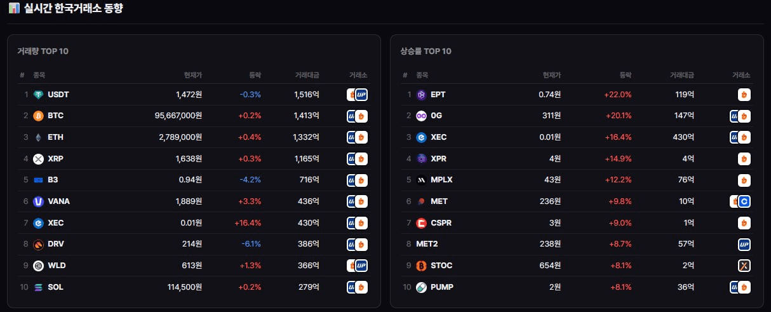Screen dimensions: 771x312
Task: Click the 등락 column header in volume table
Action: point(255,75)
